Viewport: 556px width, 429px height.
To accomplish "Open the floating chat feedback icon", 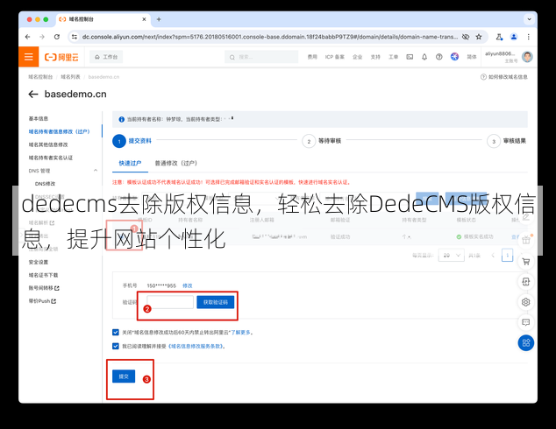I will (x=526, y=322).
